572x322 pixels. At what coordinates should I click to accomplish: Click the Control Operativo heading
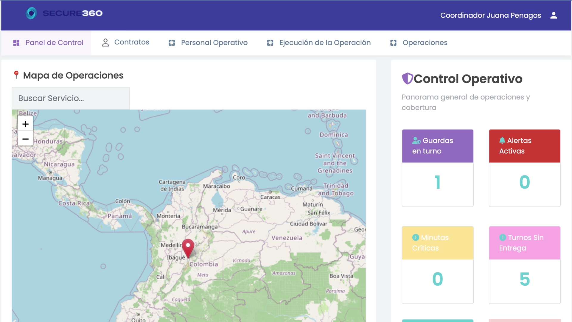click(x=468, y=79)
